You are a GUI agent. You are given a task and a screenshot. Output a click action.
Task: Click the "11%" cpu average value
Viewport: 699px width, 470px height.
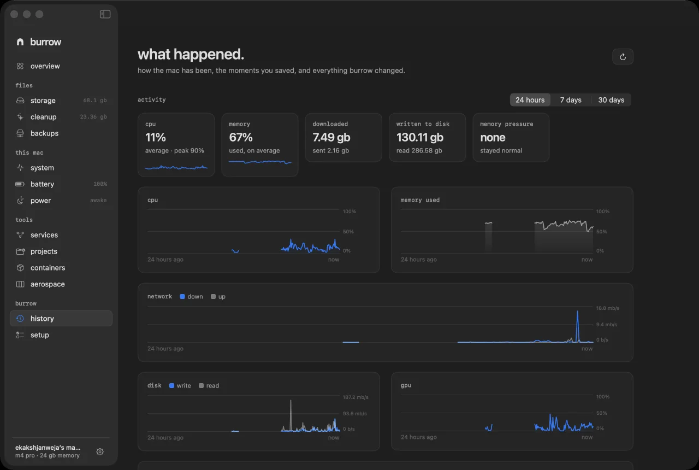(x=156, y=137)
